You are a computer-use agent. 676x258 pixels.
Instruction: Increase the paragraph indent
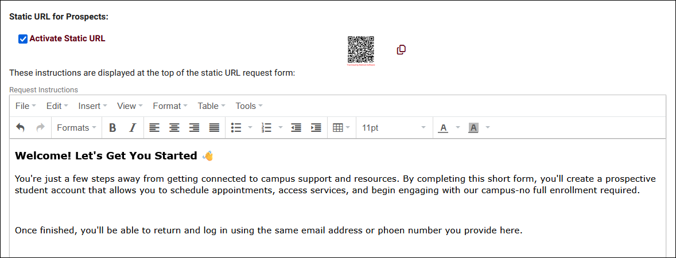click(316, 128)
